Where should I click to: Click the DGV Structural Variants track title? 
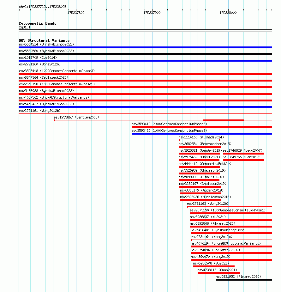pyautogui.click(x=44, y=40)
